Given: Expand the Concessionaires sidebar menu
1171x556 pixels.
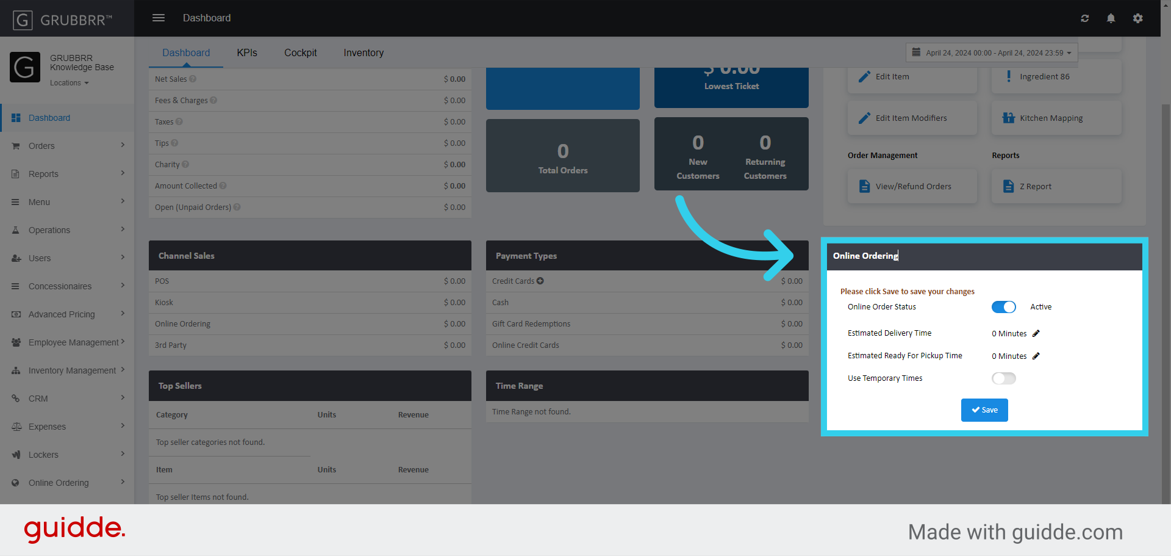Looking at the screenshot, I should point(67,286).
